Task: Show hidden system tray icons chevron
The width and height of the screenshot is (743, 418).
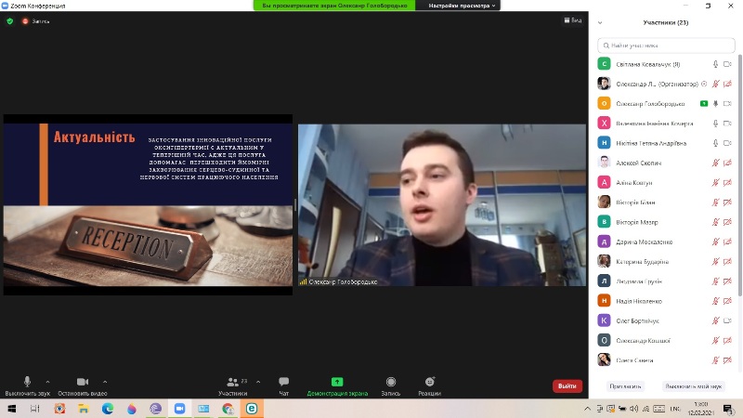Action: (588, 409)
